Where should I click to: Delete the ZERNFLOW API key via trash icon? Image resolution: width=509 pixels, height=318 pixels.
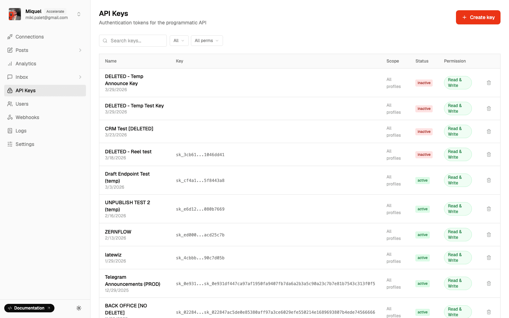pyautogui.click(x=489, y=235)
